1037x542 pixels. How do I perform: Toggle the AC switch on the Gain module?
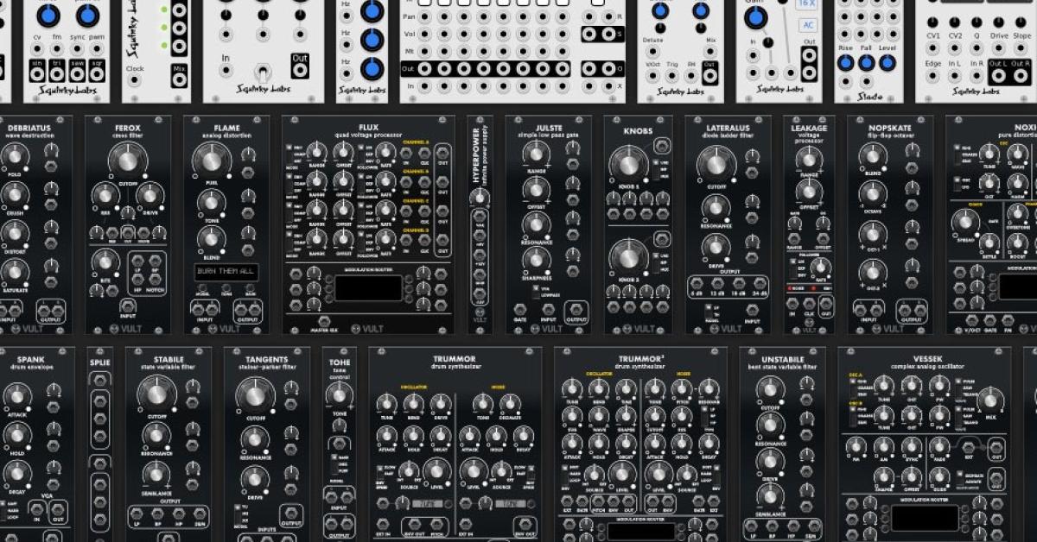click(808, 25)
